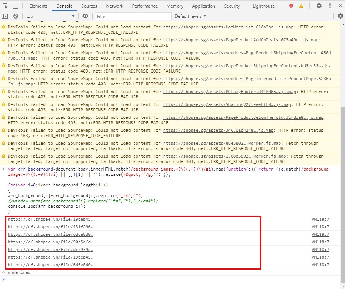
Task: Open the cf.shopee.vn/file/431f296 link
Action: [50, 227]
